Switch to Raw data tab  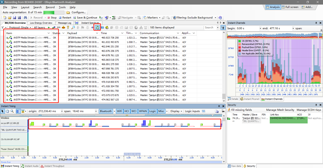click(235, 166)
